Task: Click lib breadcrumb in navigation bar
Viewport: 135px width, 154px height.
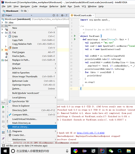Action: 24,11
